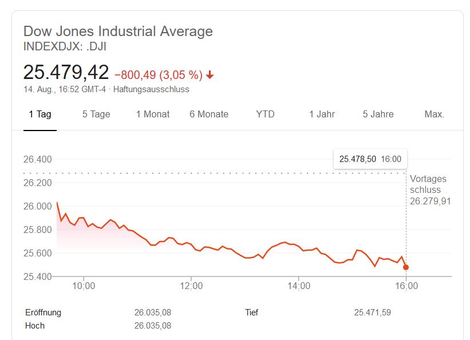Click the Vortagesschluss 26.279,91 label

(x=429, y=189)
